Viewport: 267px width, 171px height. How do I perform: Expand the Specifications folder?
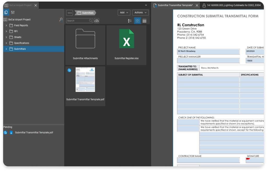(x=6, y=43)
